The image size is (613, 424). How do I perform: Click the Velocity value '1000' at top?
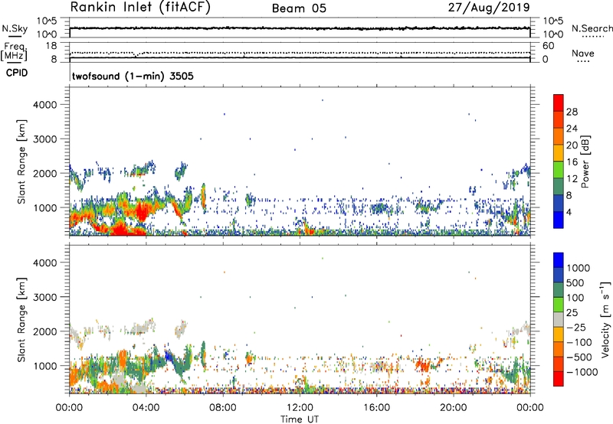[x=579, y=268]
